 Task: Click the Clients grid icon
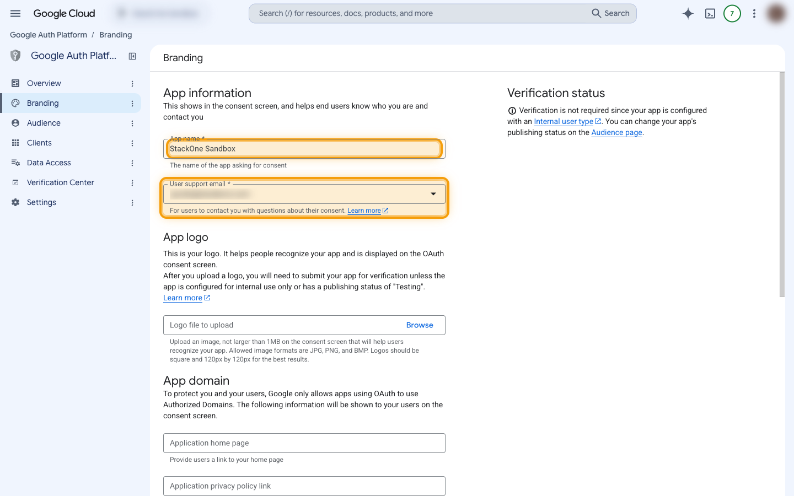(15, 143)
